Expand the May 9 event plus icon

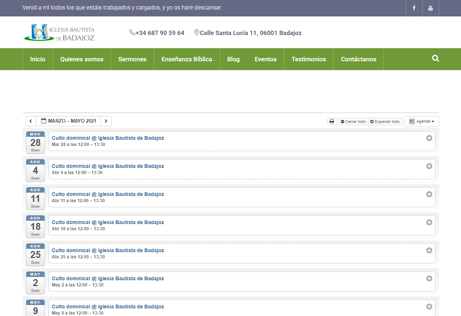429,307
